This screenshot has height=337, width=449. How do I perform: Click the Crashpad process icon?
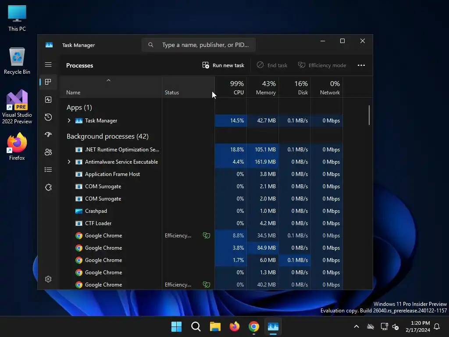click(x=79, y=211)
